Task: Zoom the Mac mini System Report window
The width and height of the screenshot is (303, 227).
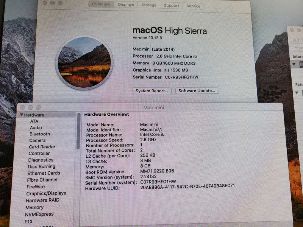Action: pos(39,107)
